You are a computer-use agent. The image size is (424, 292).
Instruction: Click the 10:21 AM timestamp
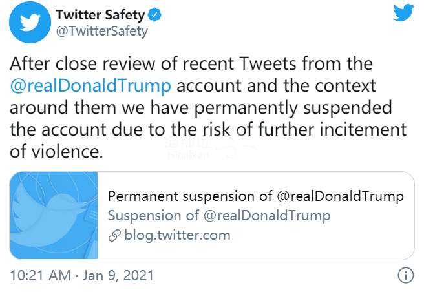tap(40, 275)
